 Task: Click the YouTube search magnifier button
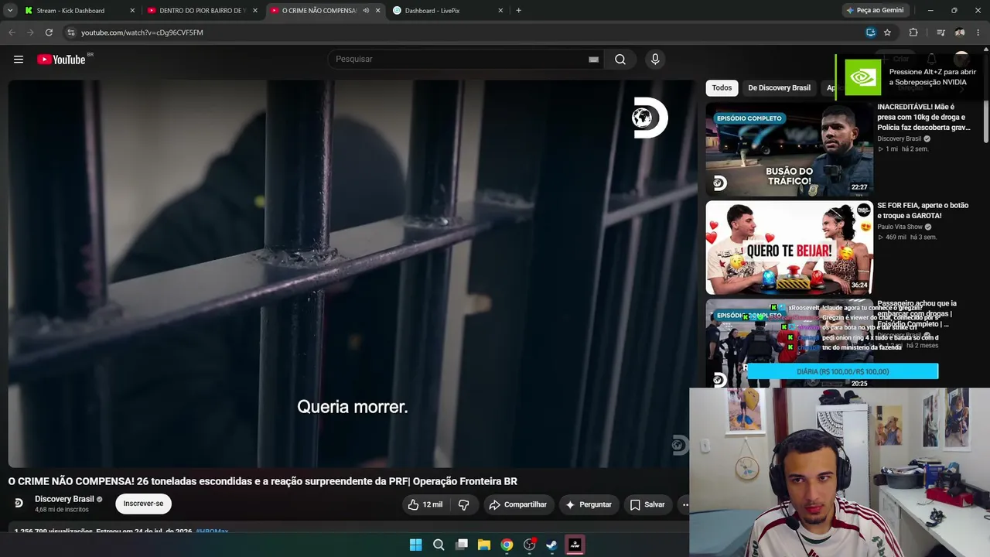(x=620, y=60)
